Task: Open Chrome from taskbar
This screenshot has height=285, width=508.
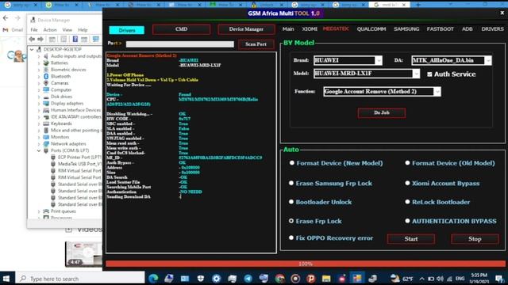Action: tap(280, 278)
